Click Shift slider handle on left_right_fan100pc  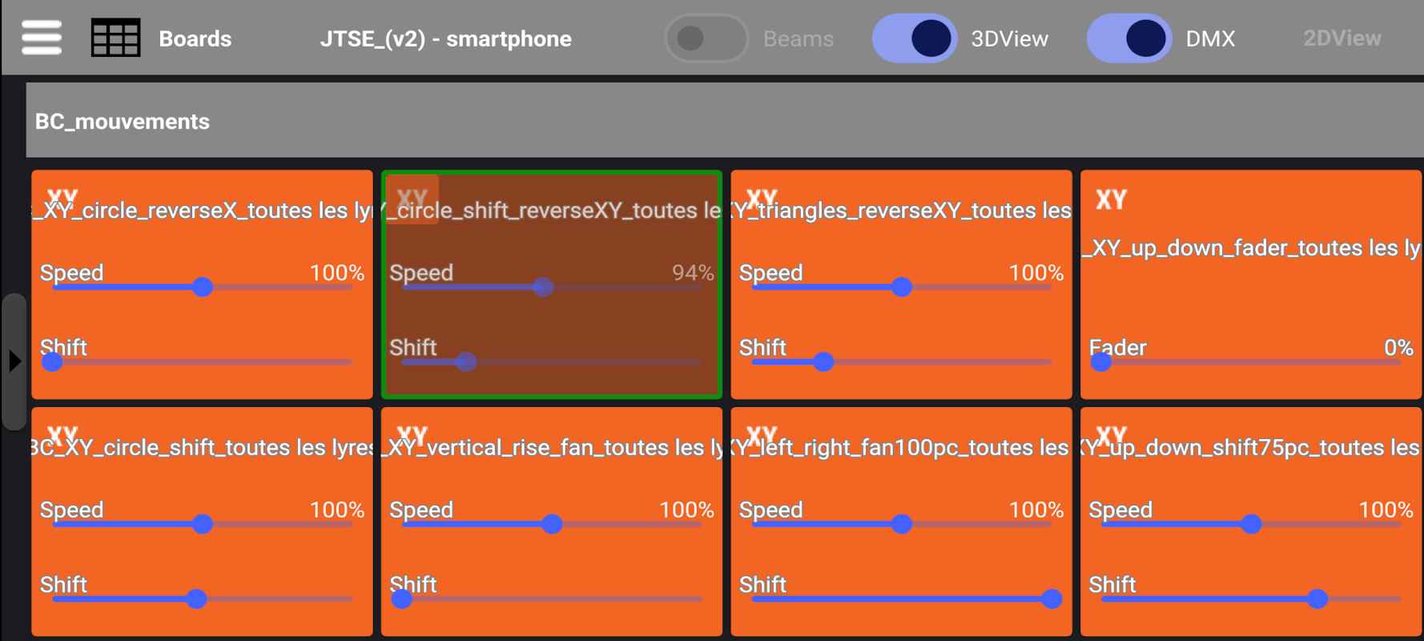pyautogui.click(x=1052, y=599)
